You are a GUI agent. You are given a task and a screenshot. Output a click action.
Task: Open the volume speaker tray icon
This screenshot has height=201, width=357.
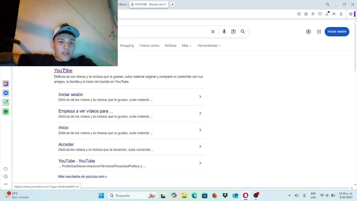pyautogui.click(x=327, y=195)
